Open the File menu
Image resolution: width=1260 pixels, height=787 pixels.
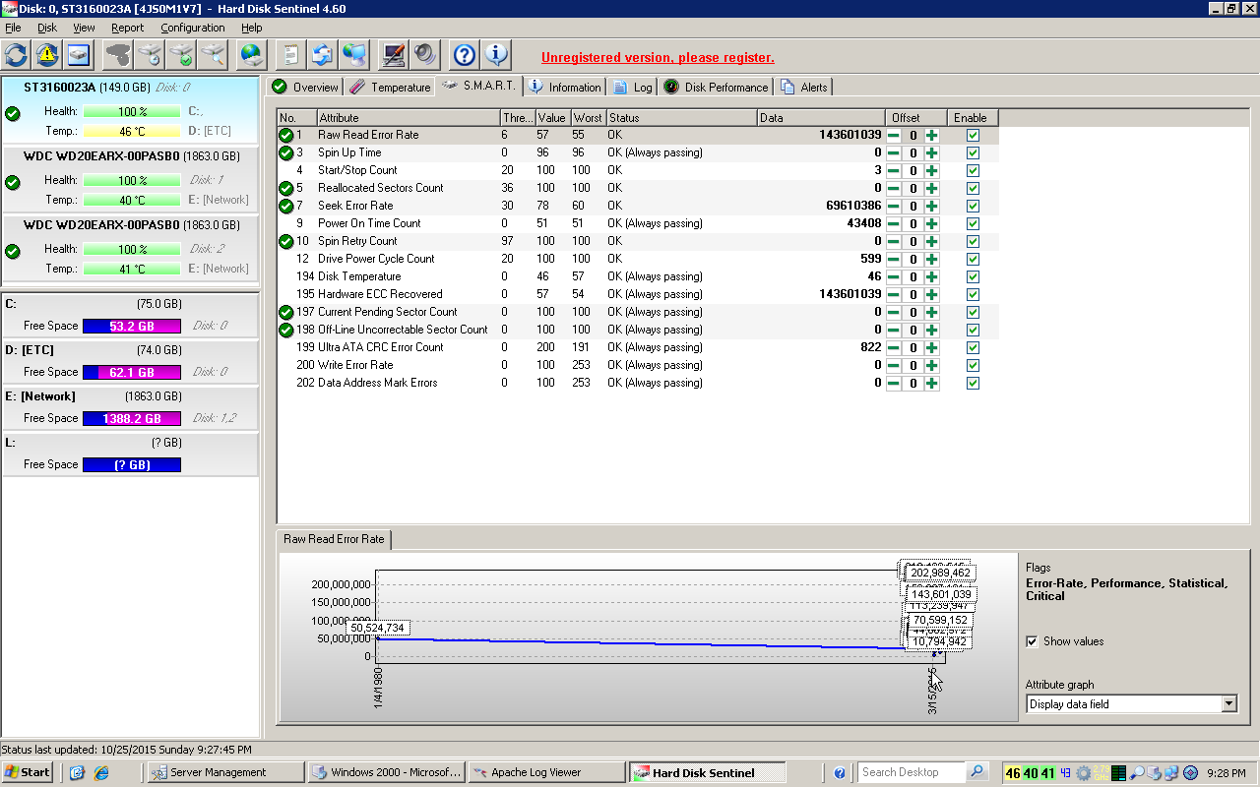coord(13,28)
